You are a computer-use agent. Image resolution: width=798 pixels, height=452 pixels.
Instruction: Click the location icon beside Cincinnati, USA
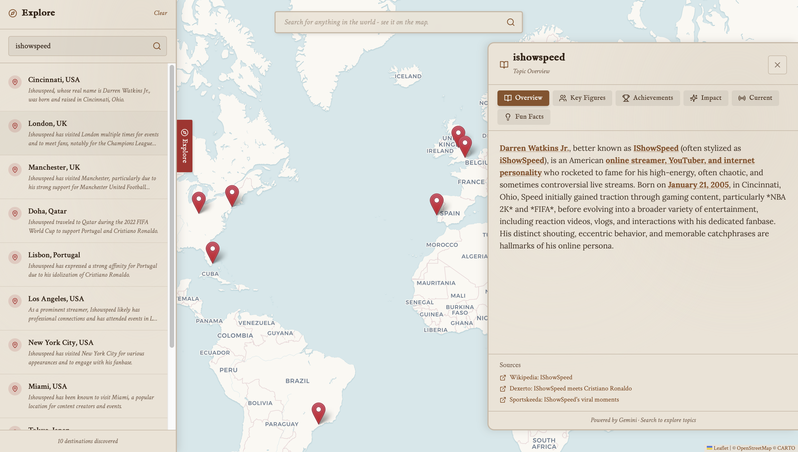(15, 82)
